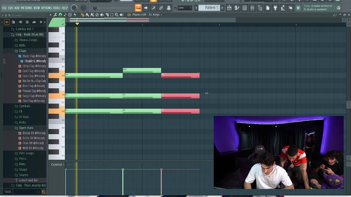Click the shopping cart content library icon

pyautogui.click(x=298, y=8)
